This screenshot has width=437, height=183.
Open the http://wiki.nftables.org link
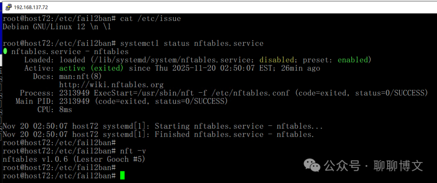(111, 85)
